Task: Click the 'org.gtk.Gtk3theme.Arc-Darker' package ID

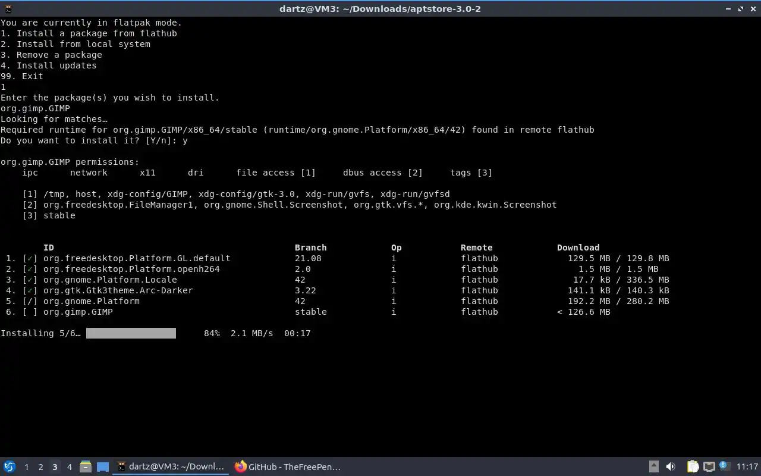Action: pos(118,290)
